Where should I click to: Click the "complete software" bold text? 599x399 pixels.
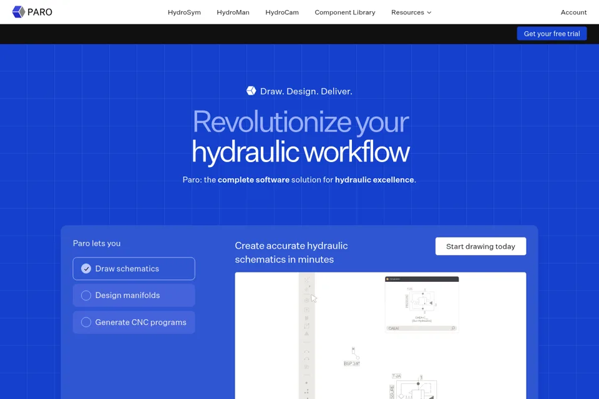tap(254, 180)
